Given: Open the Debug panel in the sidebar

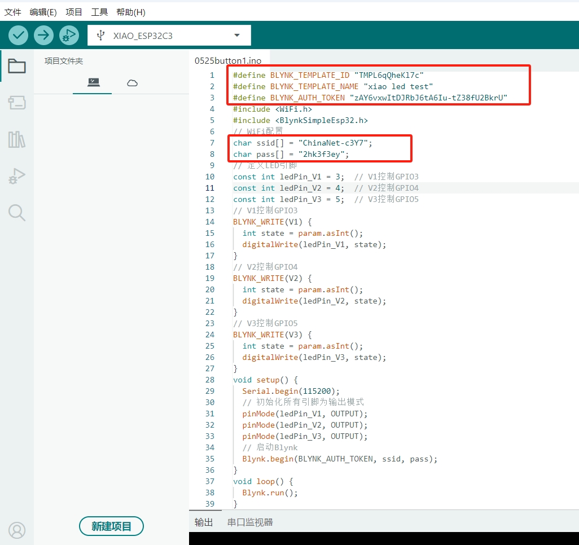Looking at the screenshot, I should [16, 176].
